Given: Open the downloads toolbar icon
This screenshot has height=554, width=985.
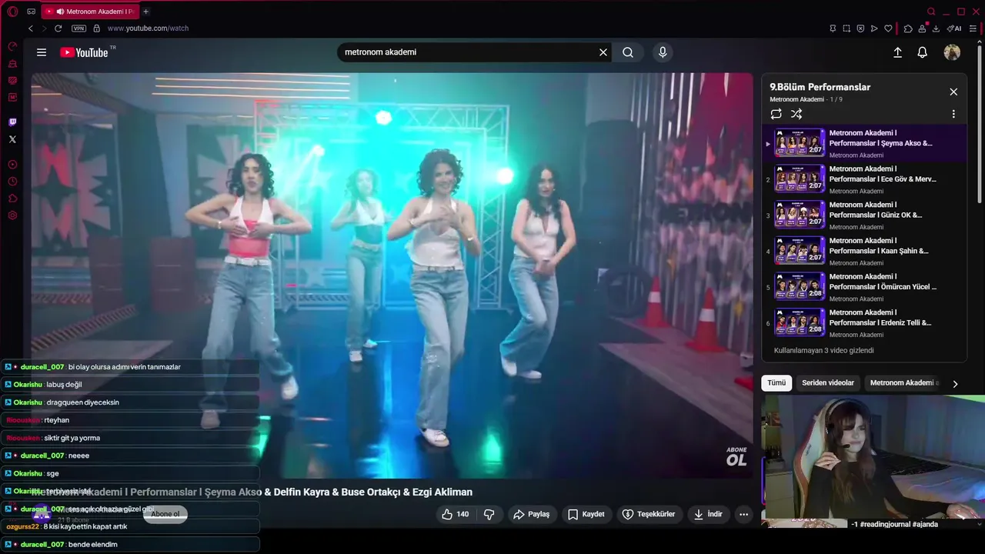Looking at the screenshot, I should [936, 28].
